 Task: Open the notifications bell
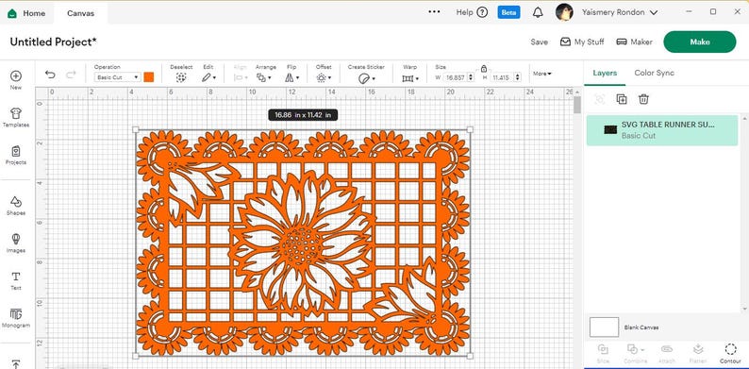coord(538,12)
